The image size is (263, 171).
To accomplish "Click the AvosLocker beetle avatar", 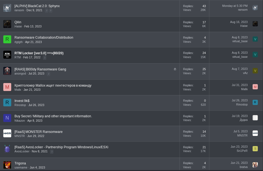I will click(7, 149).
